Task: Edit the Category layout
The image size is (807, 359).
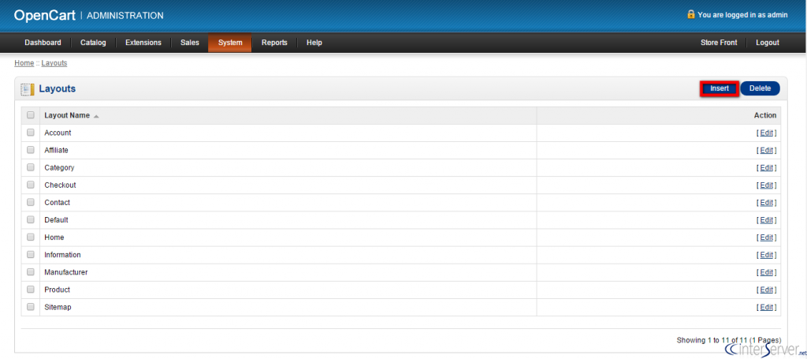Action: coord(766,168)
